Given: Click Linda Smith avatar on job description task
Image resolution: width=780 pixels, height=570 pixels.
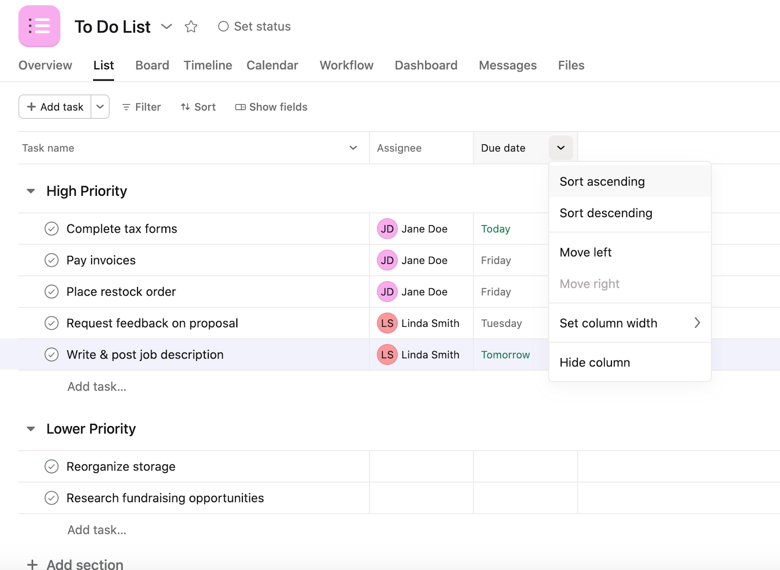Looking at the screenshot, I should (x=387, y=355).
